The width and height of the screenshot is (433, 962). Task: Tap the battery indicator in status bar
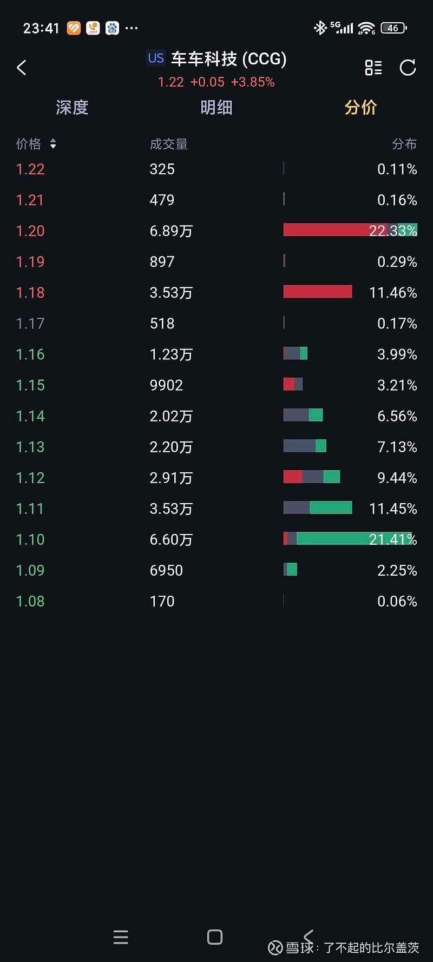393,28
